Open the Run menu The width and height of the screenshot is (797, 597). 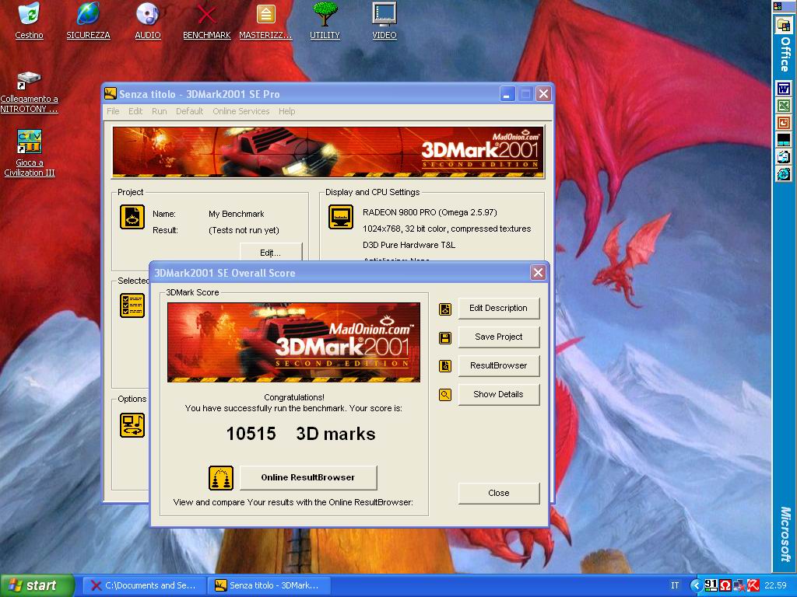click(159, 111)
